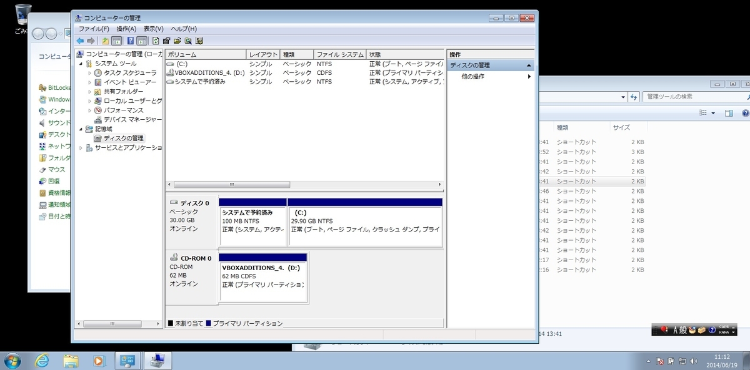This screenshot has width=750, height=370.
Task: Click the blue Help icon in the toolbar
Action: pyautogui.click(x=131, y=41)
